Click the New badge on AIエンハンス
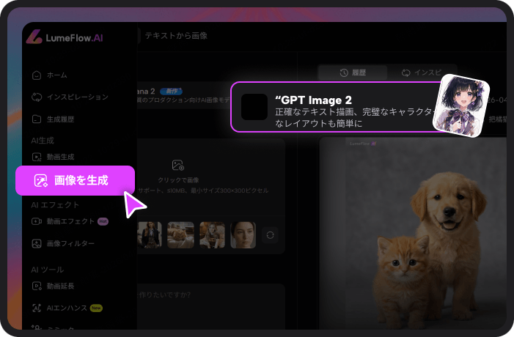 96,308
